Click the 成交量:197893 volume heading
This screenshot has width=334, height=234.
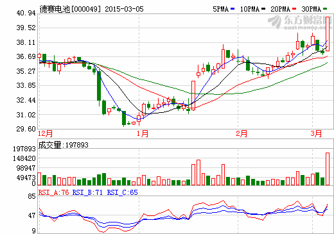click(x=63, y=145)
